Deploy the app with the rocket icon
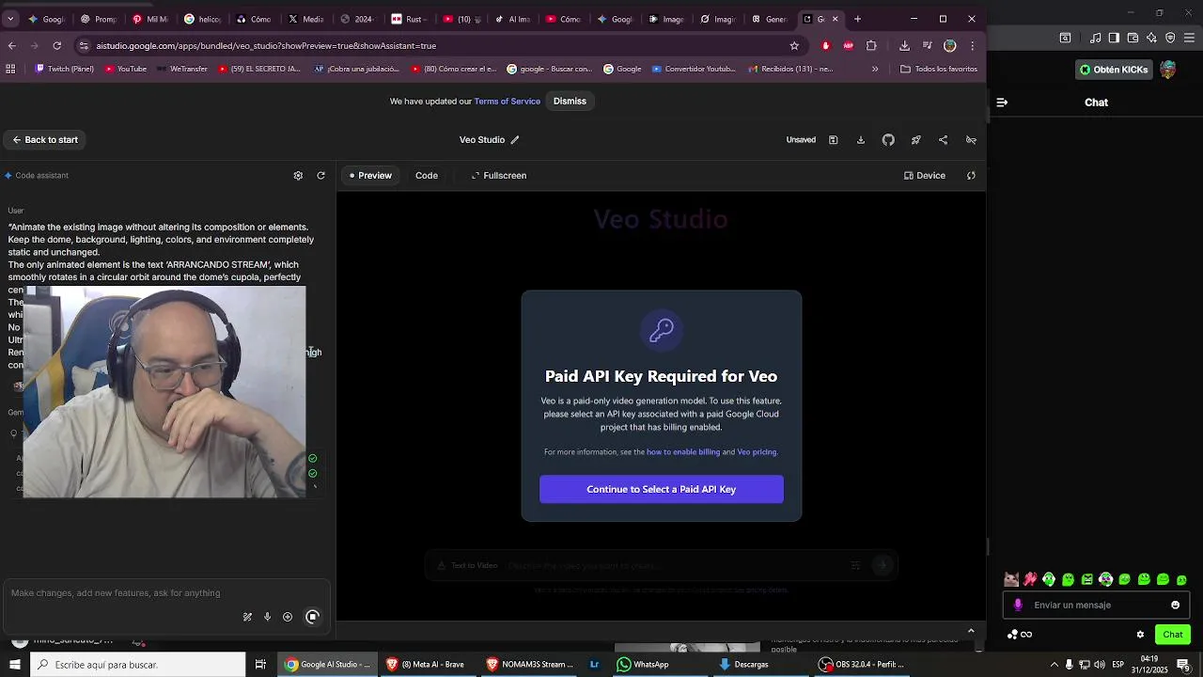Screen dimensions: 1203x677 click(915, 140)
